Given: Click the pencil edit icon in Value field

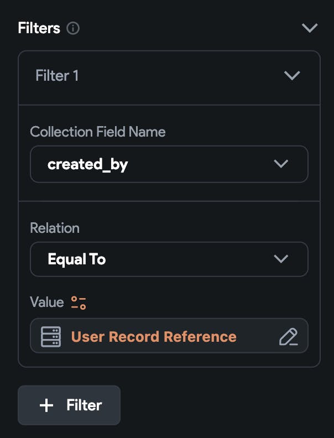Looking at the screenshot, I should [288, 336].
